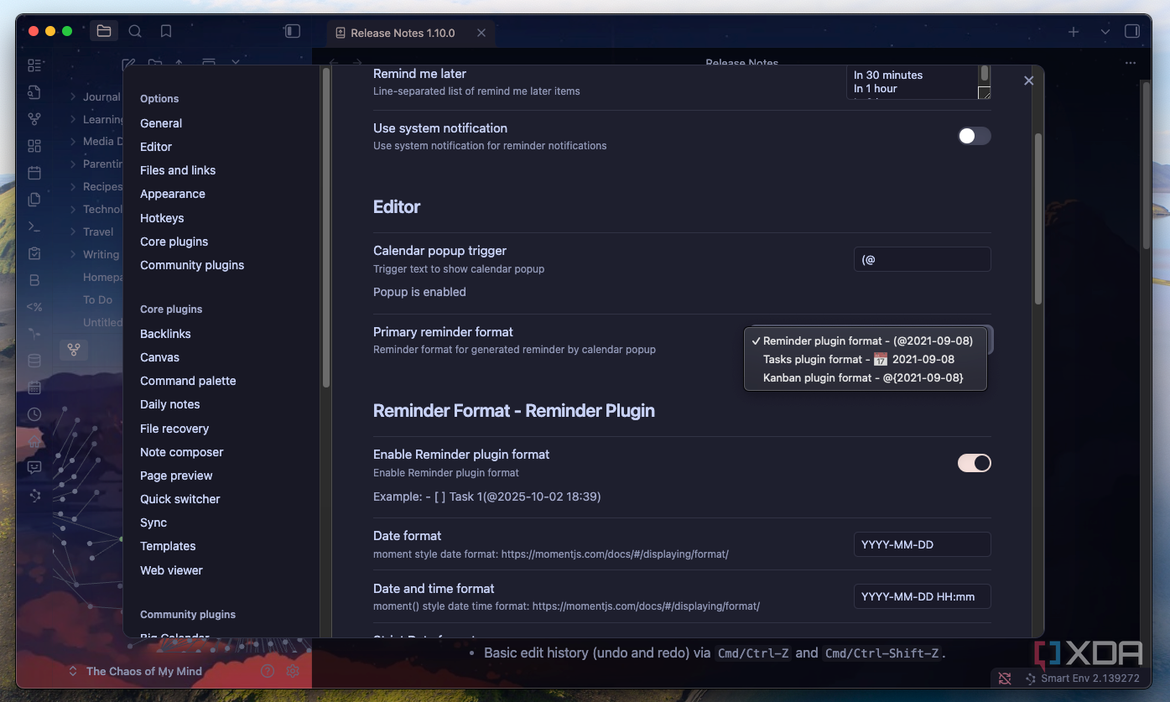Toggle the right sidebar panel icon
Screen dimensions: 1170x702
coord(1132,32)
